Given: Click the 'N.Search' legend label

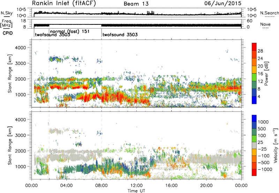Looking at the screenshot, I should click(270, 13).
